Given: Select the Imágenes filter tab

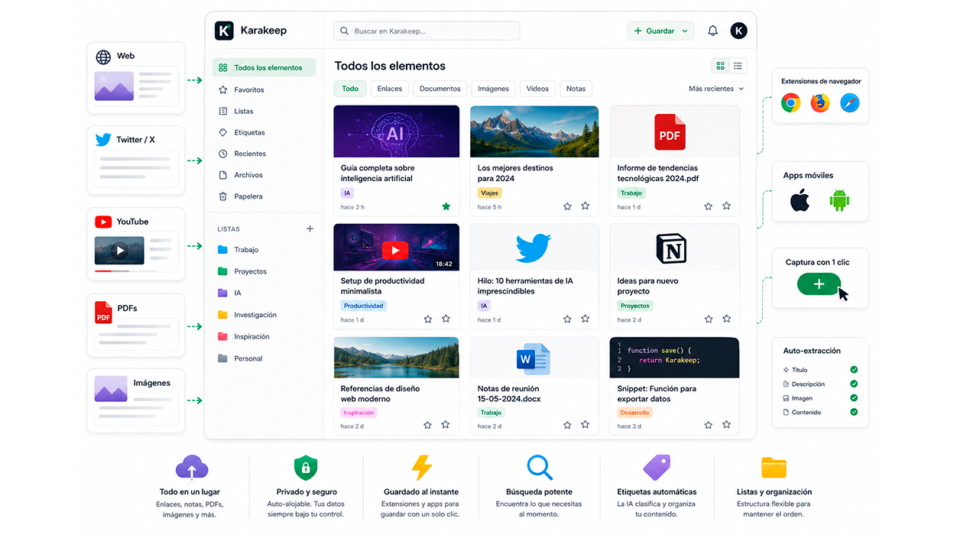Looking at the screenshot, I should [x=493, y=89].
